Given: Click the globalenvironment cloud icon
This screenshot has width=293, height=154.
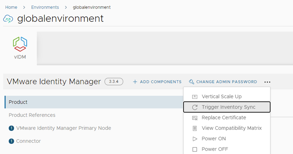Looking at the screenshot, I should pos(8,19).
